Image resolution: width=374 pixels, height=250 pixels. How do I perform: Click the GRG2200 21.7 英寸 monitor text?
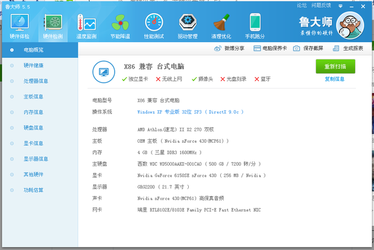click(163, 187)
